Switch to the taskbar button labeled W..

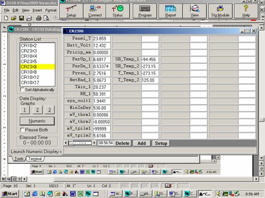tap(115, 194)
